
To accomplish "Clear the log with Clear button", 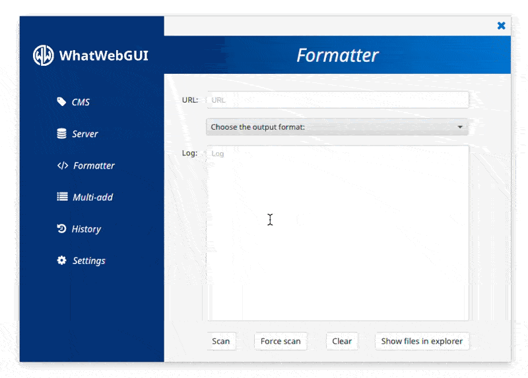I will pyautogui.click(x=342, y=341).
